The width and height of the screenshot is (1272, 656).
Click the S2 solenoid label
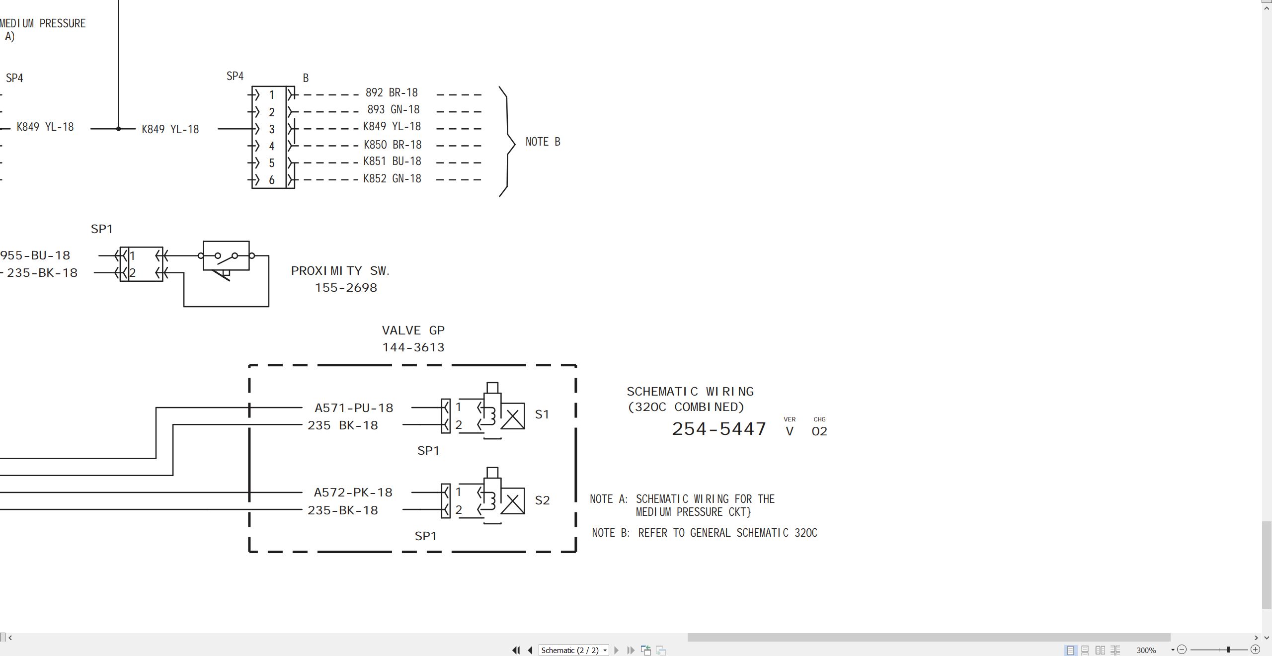tap(542, 500)
